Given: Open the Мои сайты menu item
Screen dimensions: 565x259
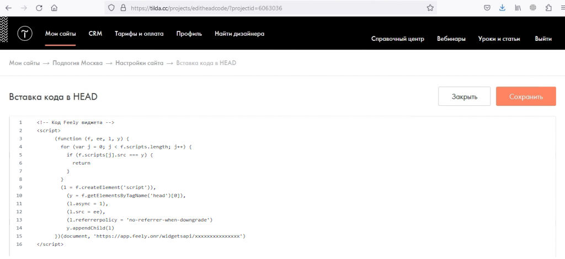Looking at the screenshot, I should pyautogui.click(x=61, y=34).
